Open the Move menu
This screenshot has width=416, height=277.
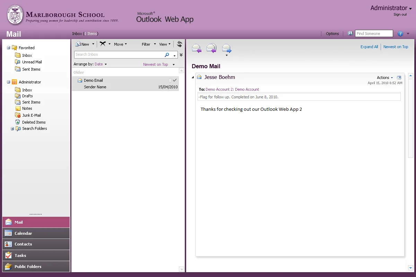[120, 44]
